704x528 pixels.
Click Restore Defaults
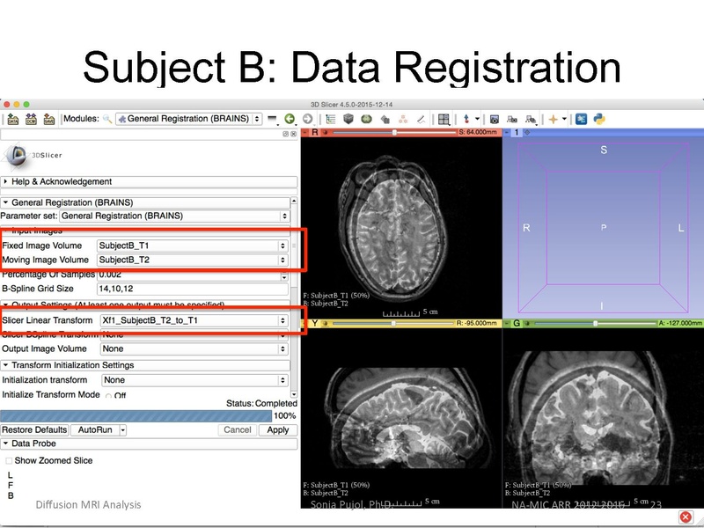[x=33, y=430]
